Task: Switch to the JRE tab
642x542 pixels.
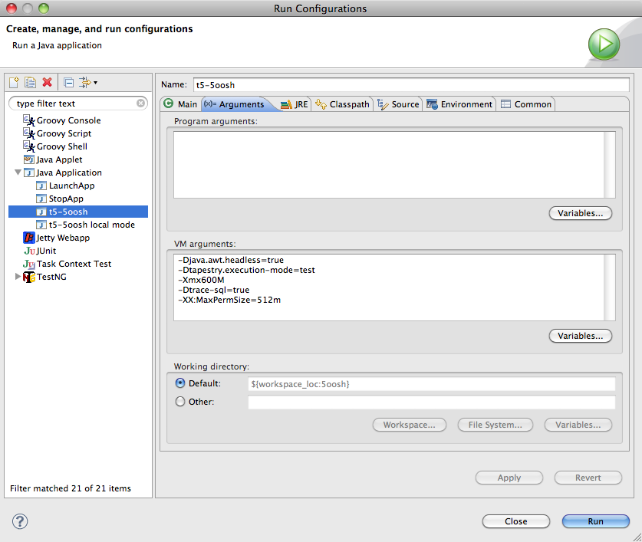Action: [295, 104]
